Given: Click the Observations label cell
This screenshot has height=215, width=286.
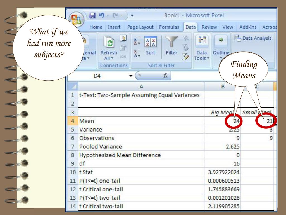Looking at the screenshot, I should (x=141, y=138).
